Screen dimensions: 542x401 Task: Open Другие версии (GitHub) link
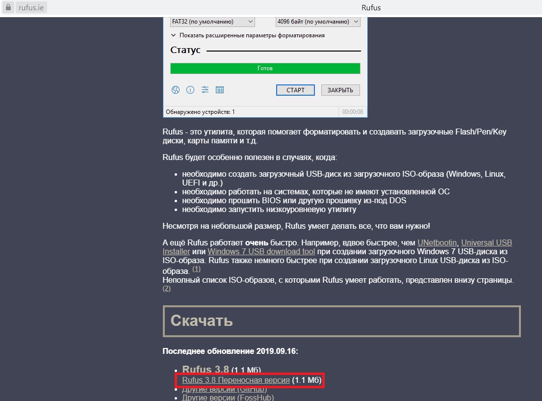(x=225, y=389)
